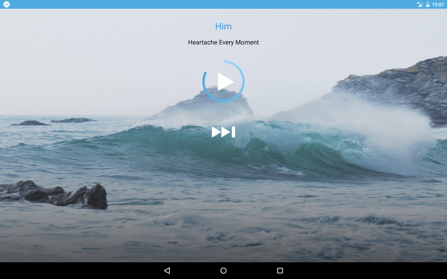Tap the clock showing 10:07
The height and width of the screenshot is (279, 447).
point(438,5)
